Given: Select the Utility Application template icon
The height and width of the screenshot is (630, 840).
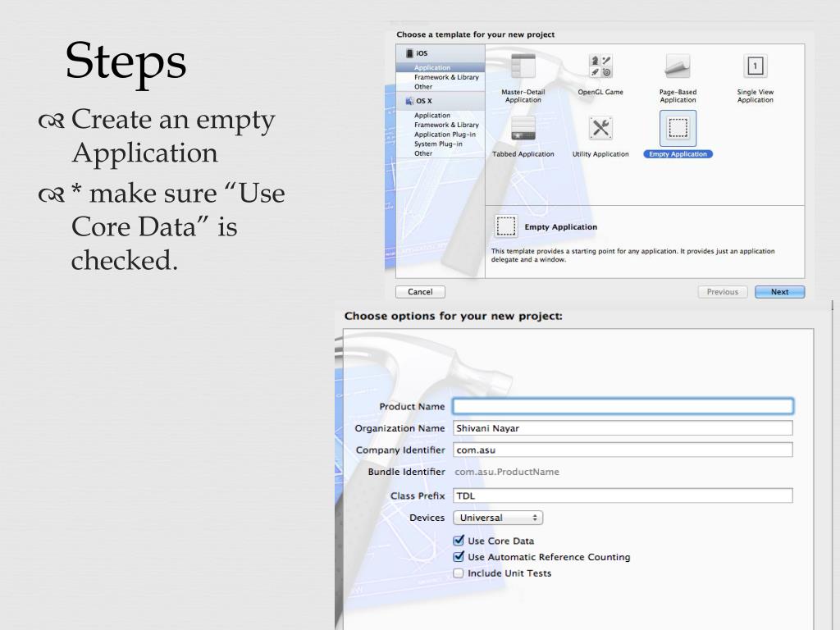Looking at the screenshot, I should tap(600, 128).
